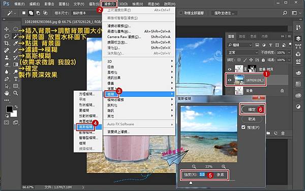Screen dimensions: 305x191
Task: Select the Healing Brush tool
Action: [x=7, y=50]
